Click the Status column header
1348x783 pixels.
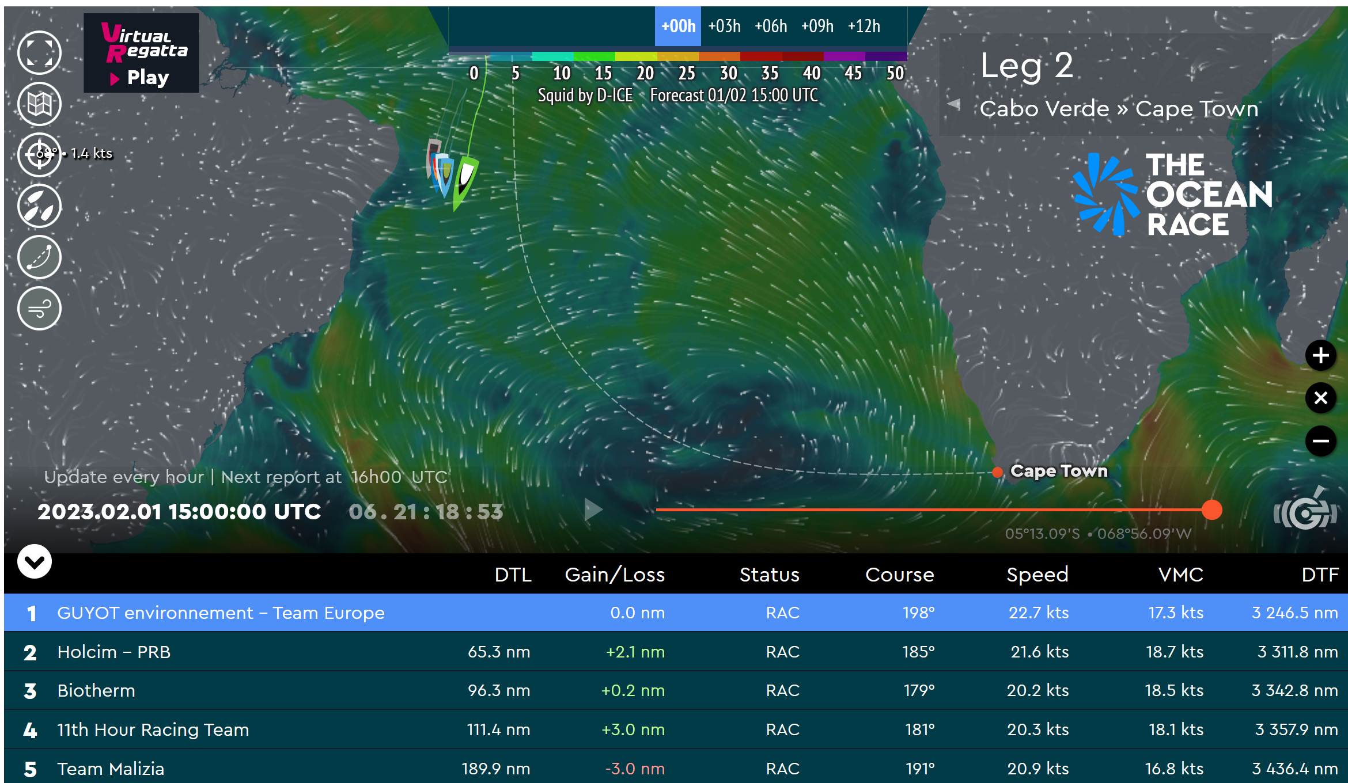click(x=770, y=575)
